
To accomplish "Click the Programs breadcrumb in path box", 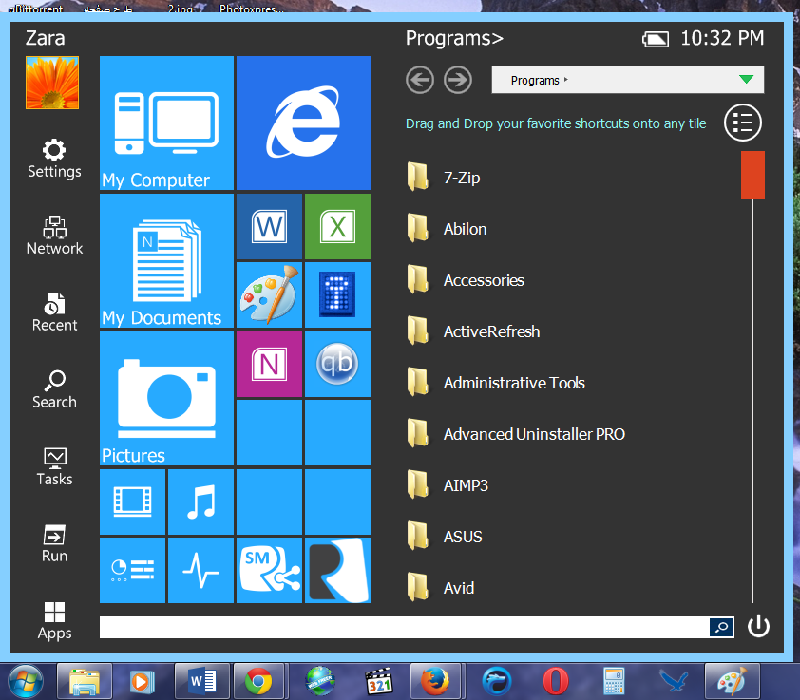I will tap(535, 80).
